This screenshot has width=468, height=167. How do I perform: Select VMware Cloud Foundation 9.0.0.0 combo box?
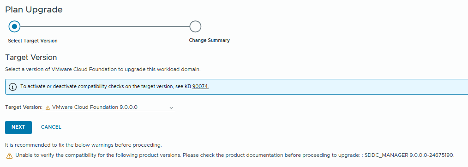pyautogui.click(x=109, y=107)
